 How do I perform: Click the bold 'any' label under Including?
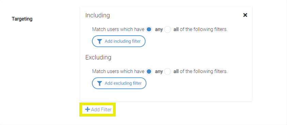pyautogui.click(x=159, y=30)
